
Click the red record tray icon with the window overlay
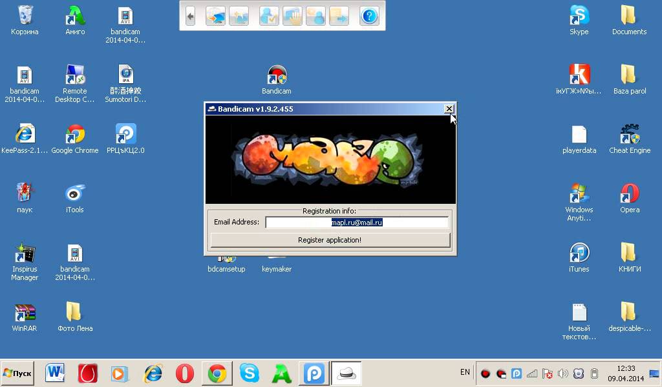501,373
